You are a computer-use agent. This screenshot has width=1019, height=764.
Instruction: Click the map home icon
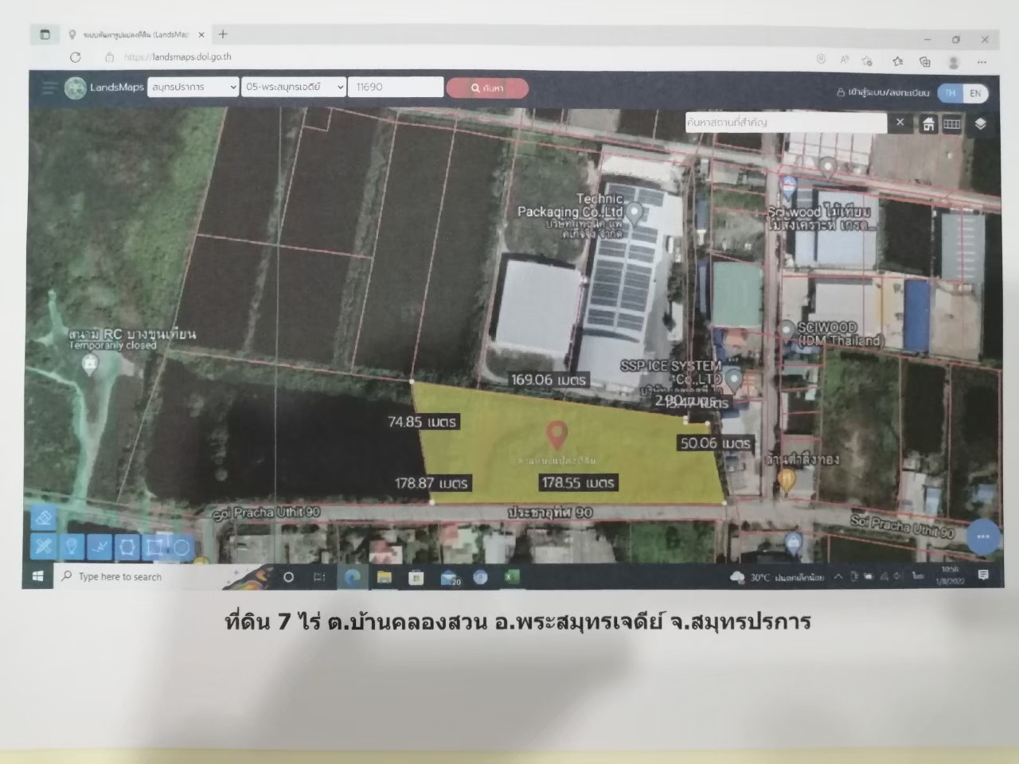point(928,124)
